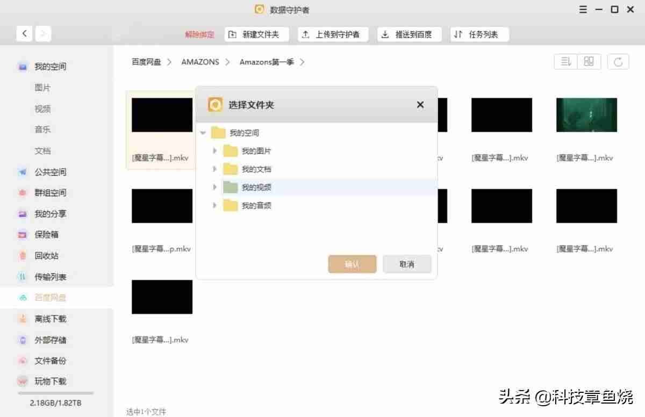Switch to grid view icon
Viewport: 645px width, 417px height.
click(589, 62)
